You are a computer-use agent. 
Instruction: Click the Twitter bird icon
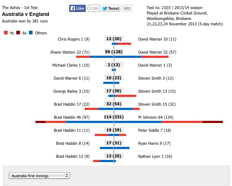105,8
